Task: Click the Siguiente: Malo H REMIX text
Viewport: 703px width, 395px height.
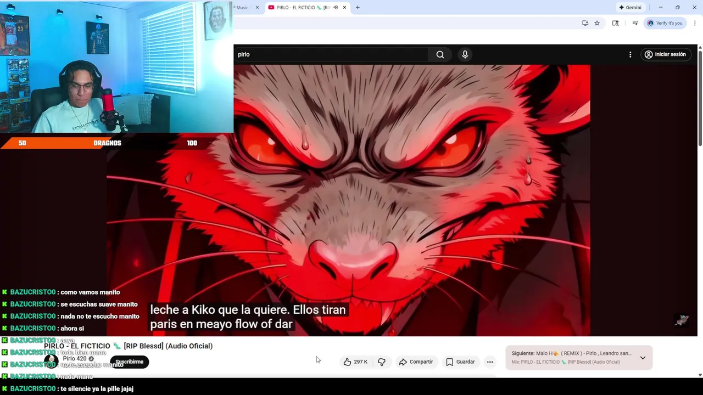Action: (571, 353)
